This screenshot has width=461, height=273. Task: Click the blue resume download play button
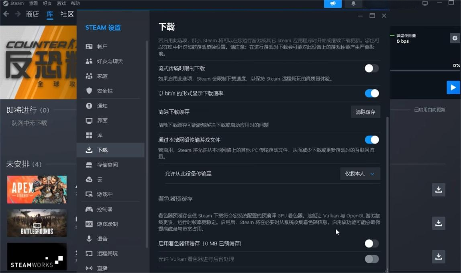point(454,87)
